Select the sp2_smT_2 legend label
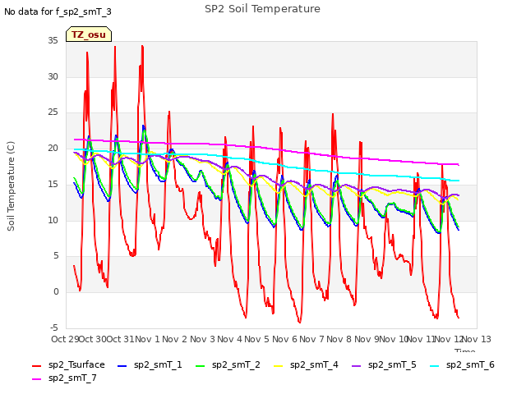The height and width of the screenshot is (394, 526). point(236,364)
